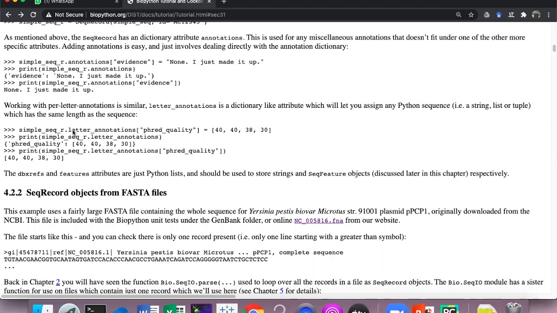Open the LanguageTool extension

click(511, 15)
